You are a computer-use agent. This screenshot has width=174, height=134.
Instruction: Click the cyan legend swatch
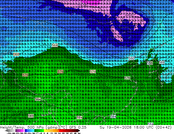(33, 130)
